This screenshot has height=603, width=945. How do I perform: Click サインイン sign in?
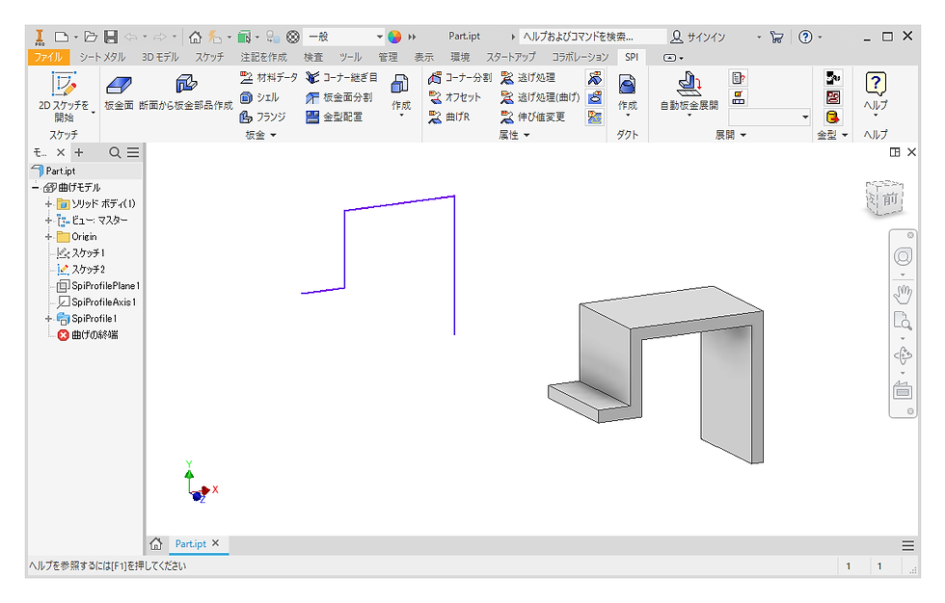tap(698, 37)
